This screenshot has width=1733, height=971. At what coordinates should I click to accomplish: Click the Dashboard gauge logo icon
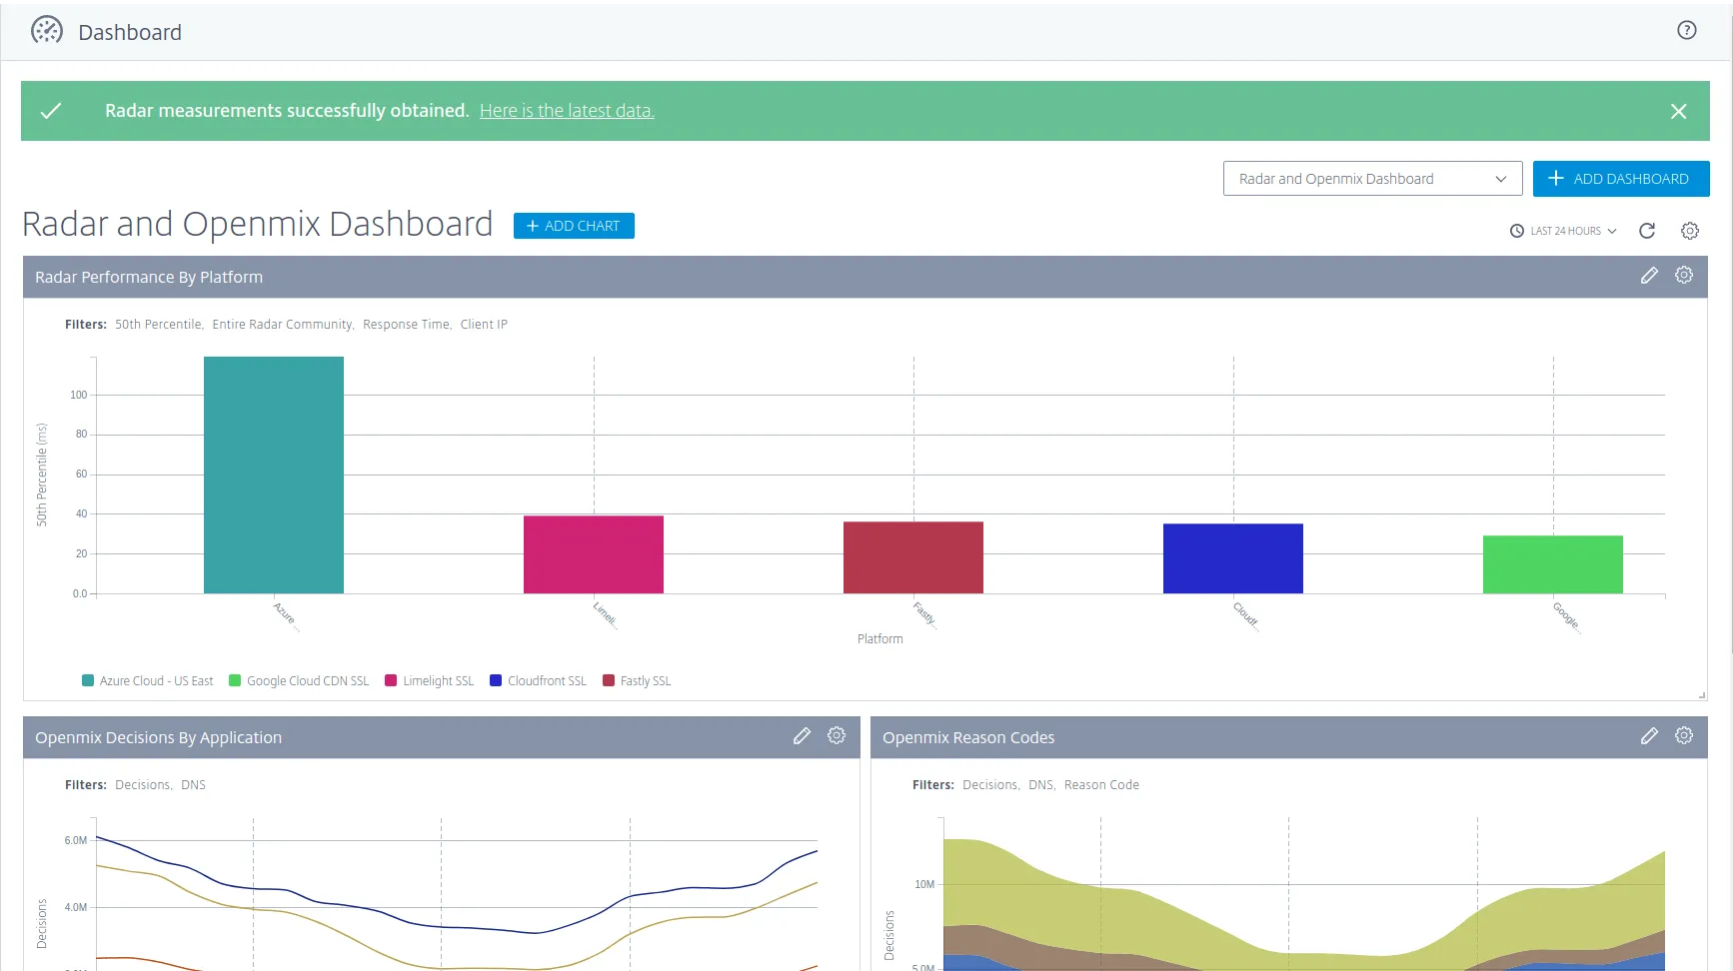pyautogui.click(x=47, y=31)
